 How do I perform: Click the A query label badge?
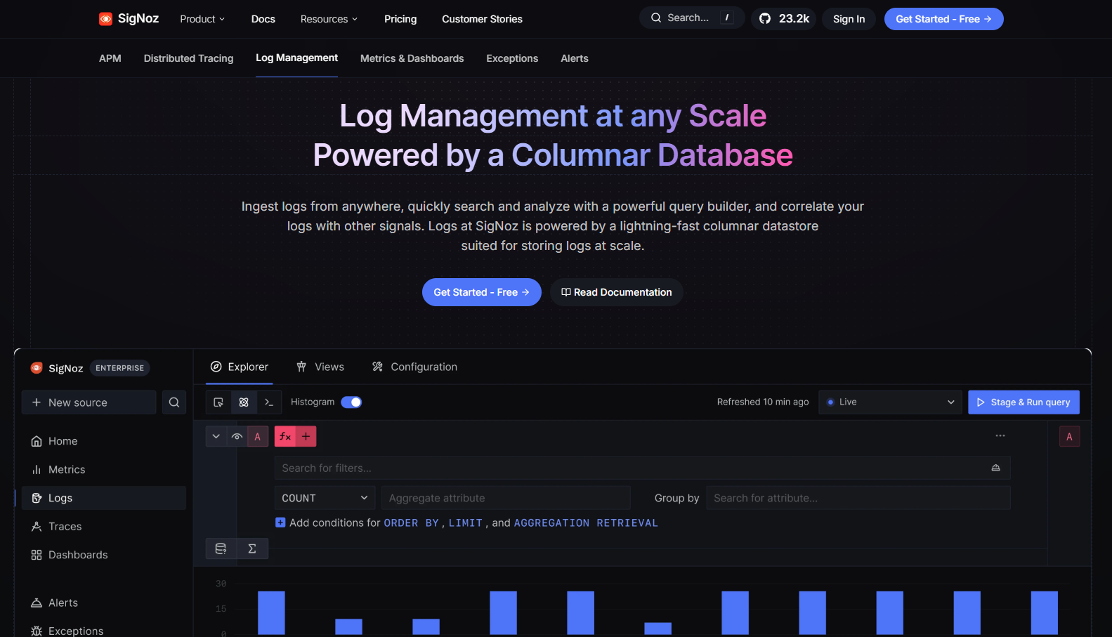258,437
